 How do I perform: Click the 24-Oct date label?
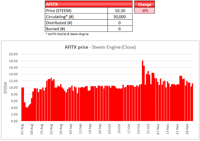[139, 129]
